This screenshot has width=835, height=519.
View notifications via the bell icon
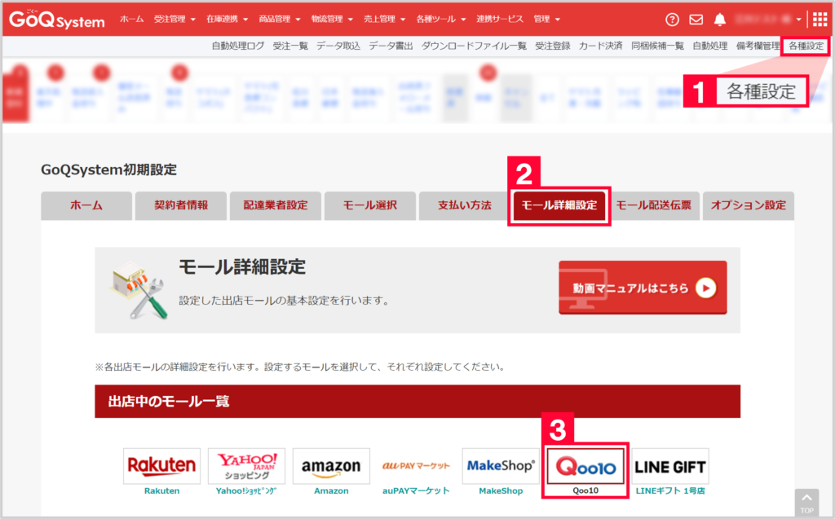(721, 18)
